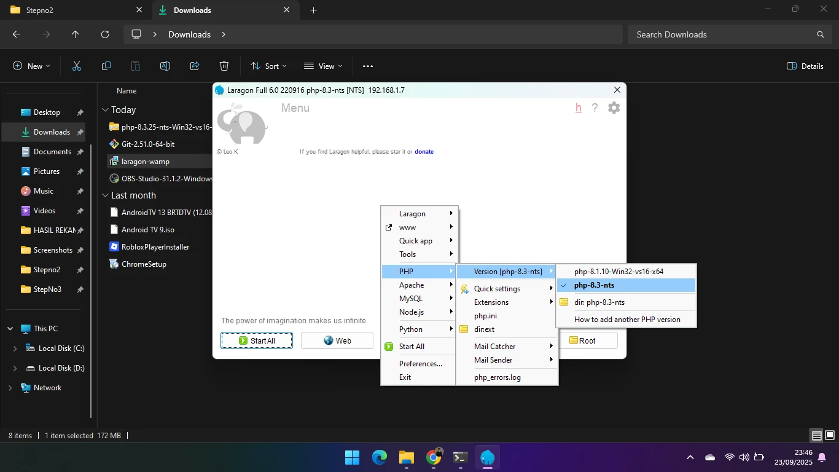Open Google Chrome from the taskbar
Image resolution: width=839 pixels, height=472 pixels.
(434, 457)
